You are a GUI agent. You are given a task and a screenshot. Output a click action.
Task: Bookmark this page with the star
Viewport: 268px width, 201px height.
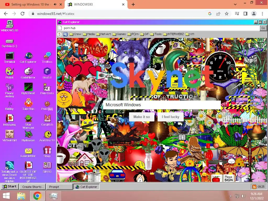tap(227, 14)
